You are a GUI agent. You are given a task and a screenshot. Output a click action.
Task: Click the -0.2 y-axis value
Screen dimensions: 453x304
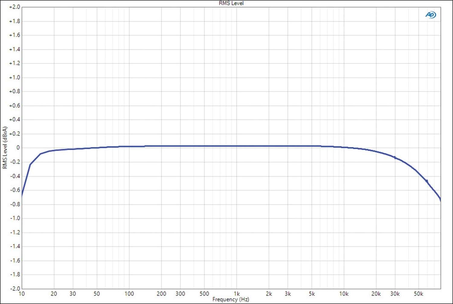15,162
